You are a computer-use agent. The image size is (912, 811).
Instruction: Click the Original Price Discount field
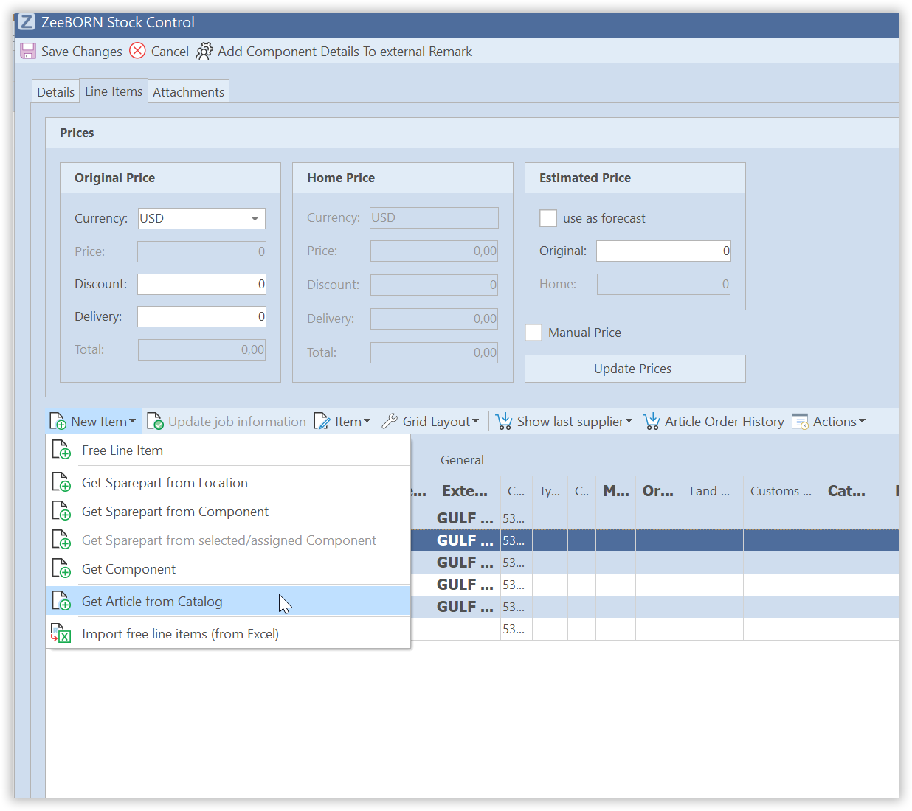(201, 284)
